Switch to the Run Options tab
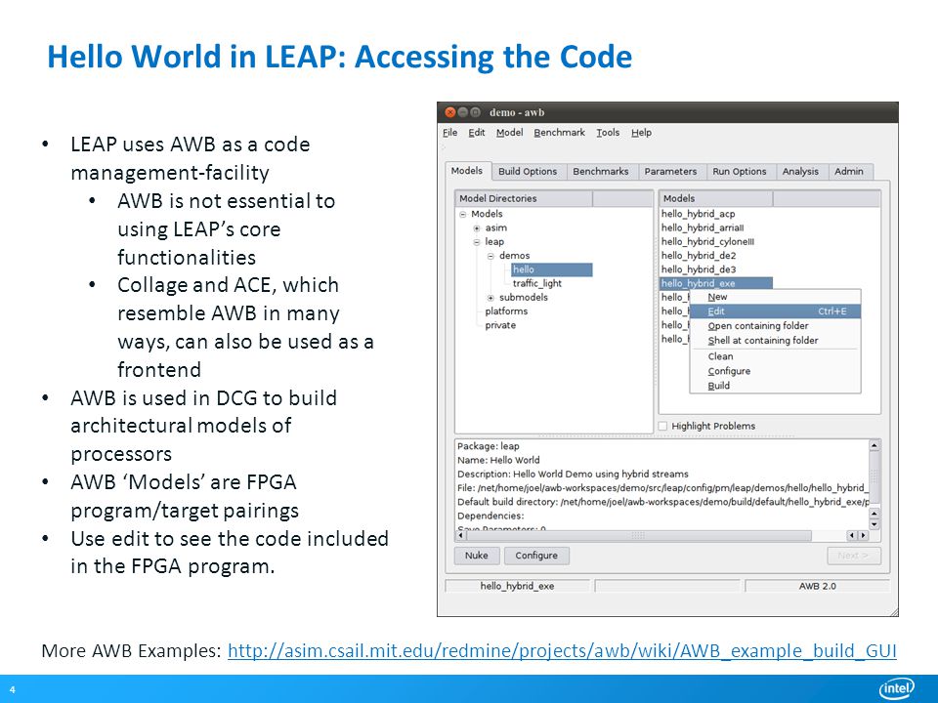Screen dimensions: 938x703 (740, 172)
